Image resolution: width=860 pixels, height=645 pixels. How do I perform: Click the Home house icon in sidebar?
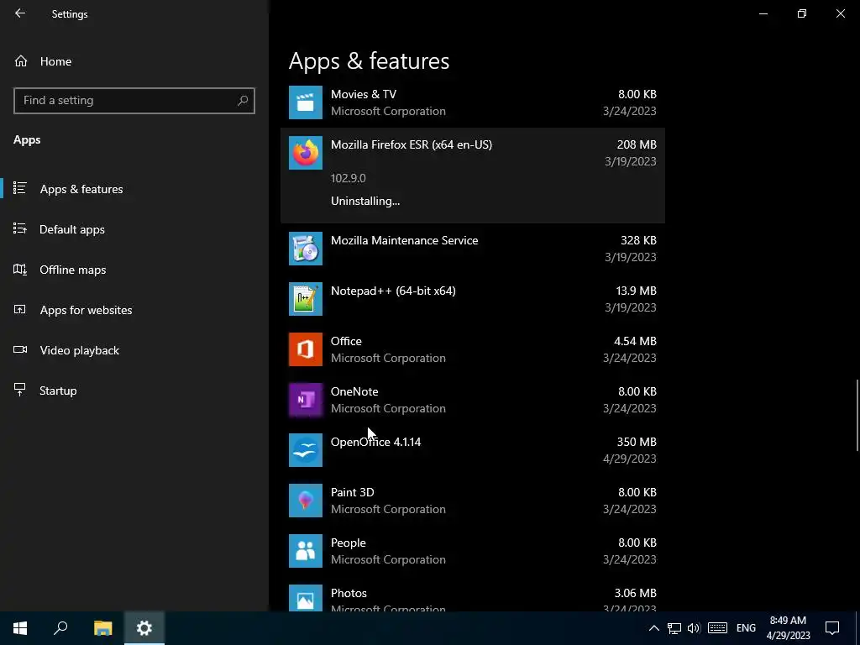(x=21, y=60)
